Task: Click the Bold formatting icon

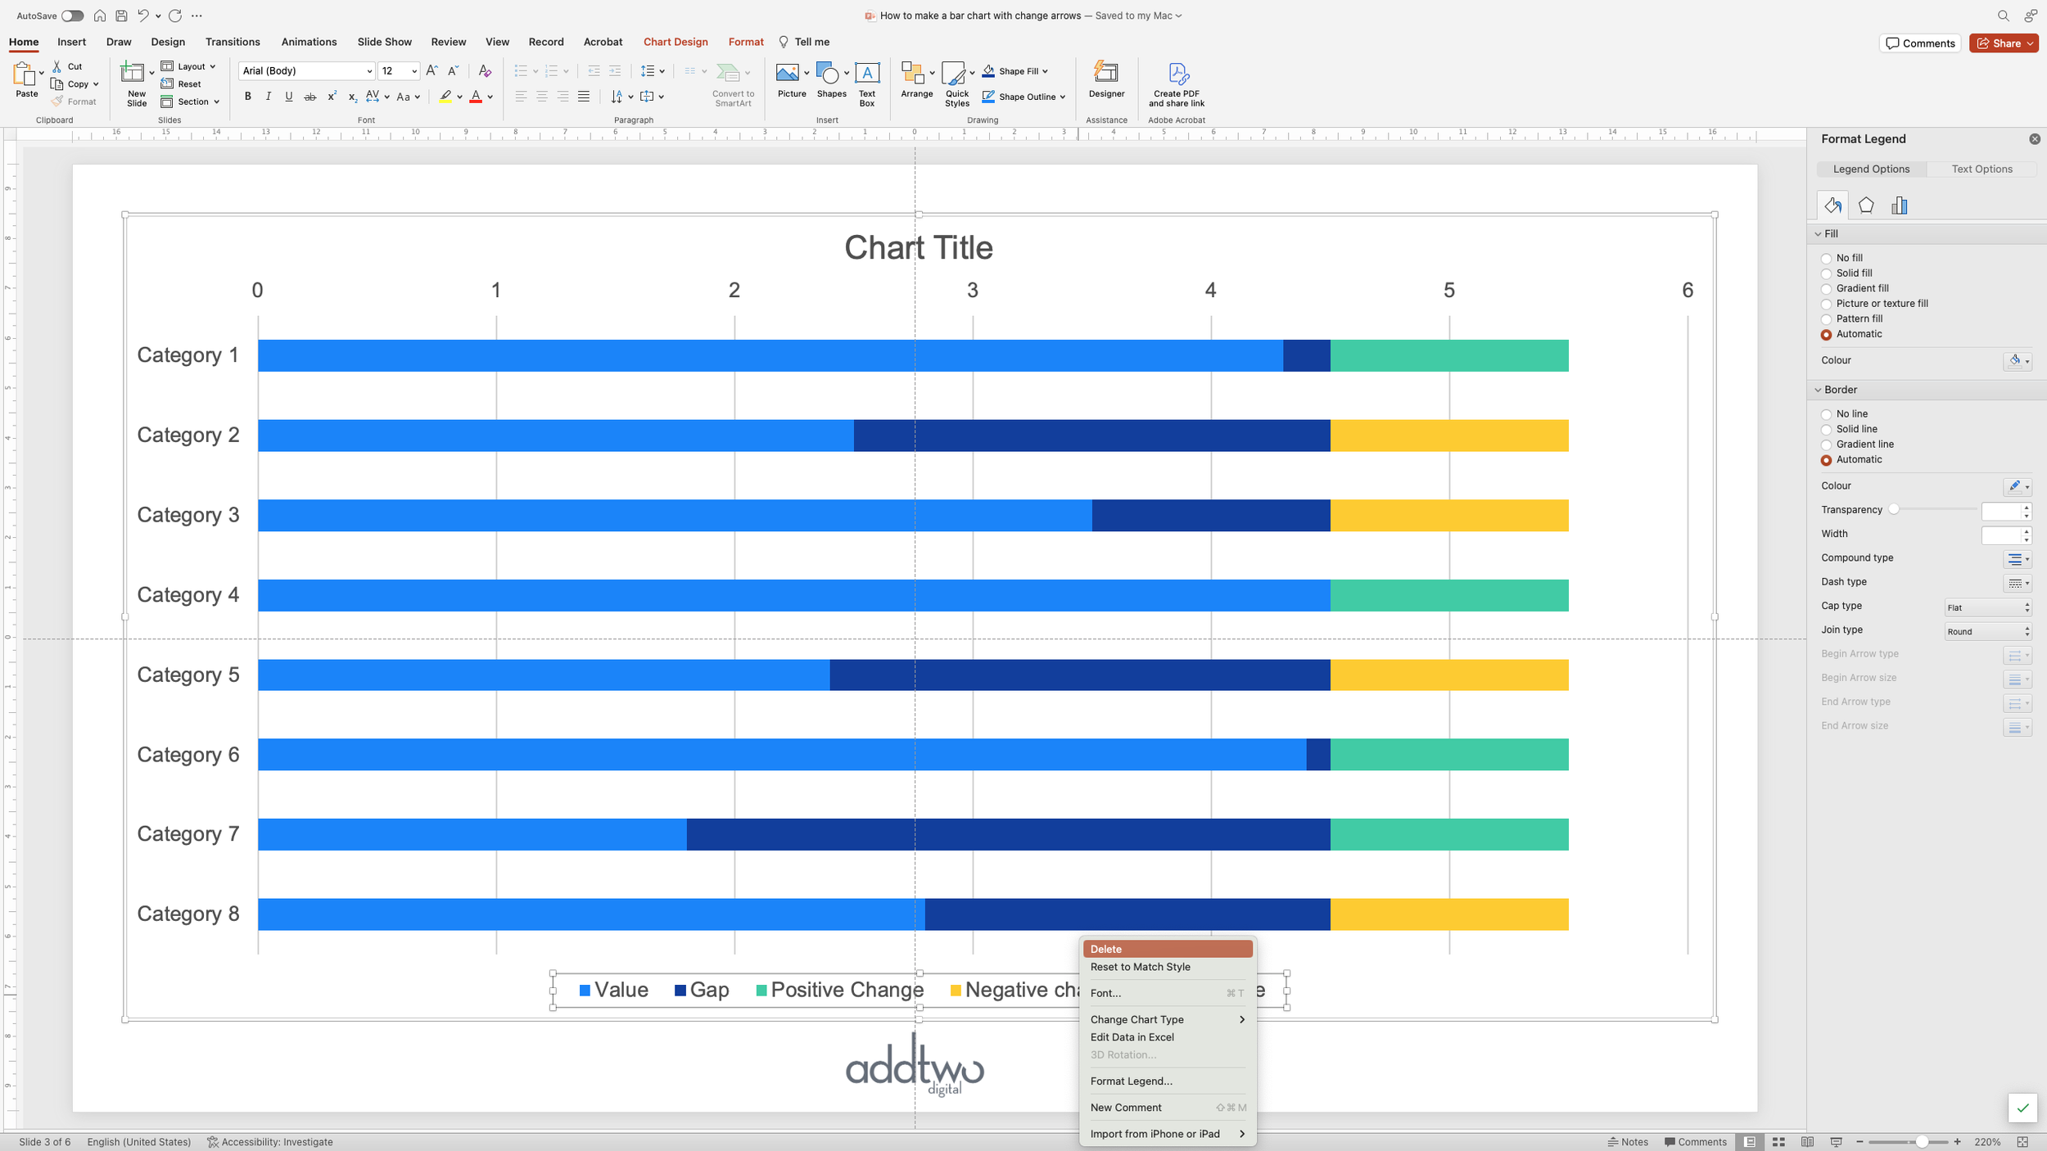Action: point(247,97)
